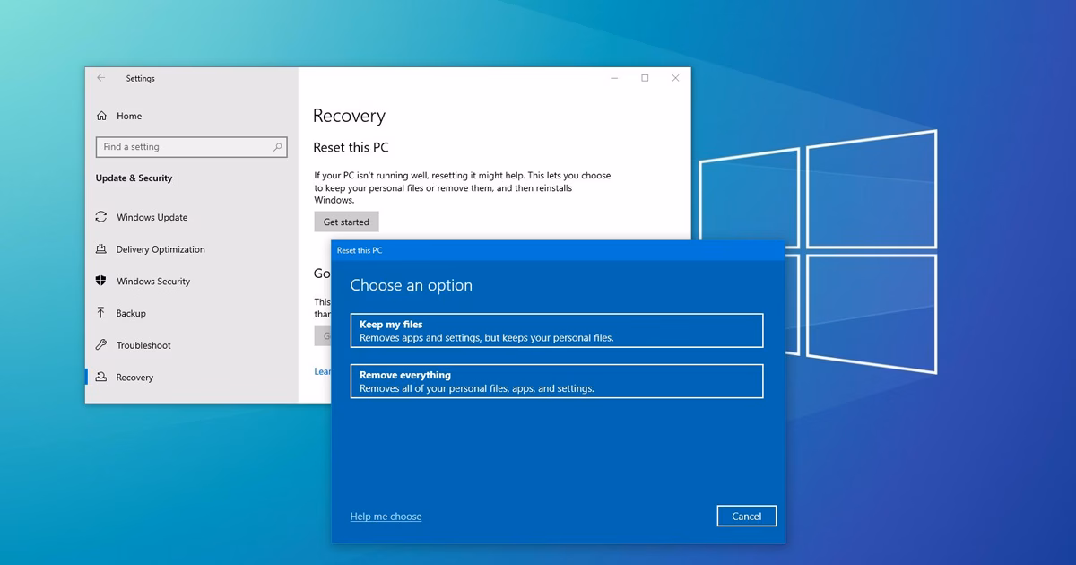The image size is (1076, 565).
Task: Choose the Keep my files option
Action: click(x=556, y=330)
